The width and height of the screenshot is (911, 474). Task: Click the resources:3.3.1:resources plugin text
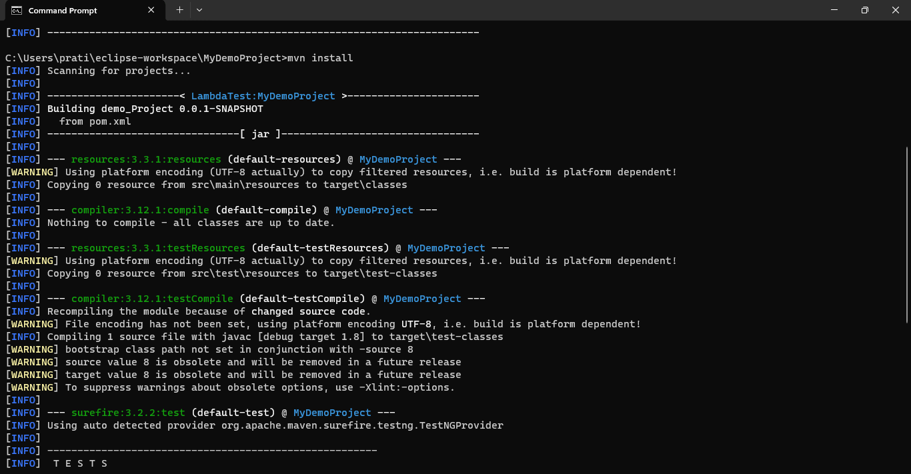(146, 159)
